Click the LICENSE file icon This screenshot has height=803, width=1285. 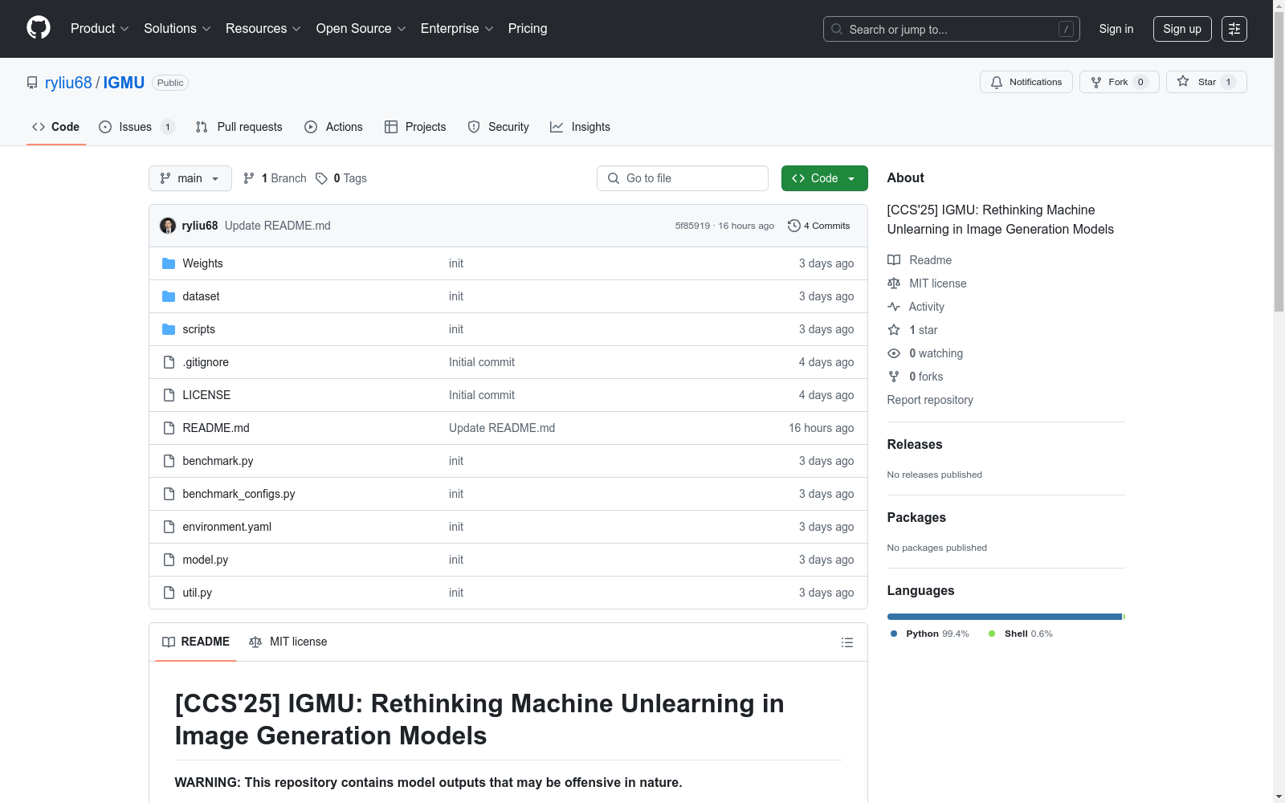click(x=169, y=395)
